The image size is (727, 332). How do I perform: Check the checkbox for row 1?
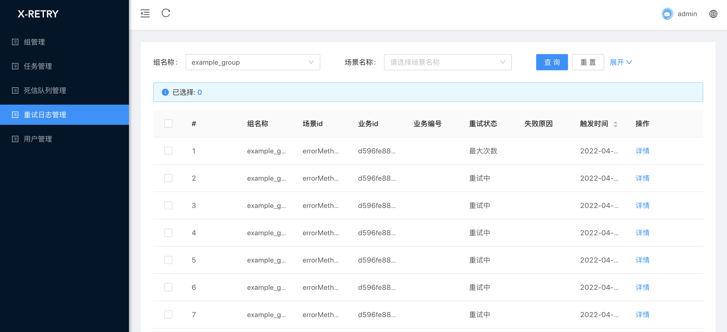[168, 151]
